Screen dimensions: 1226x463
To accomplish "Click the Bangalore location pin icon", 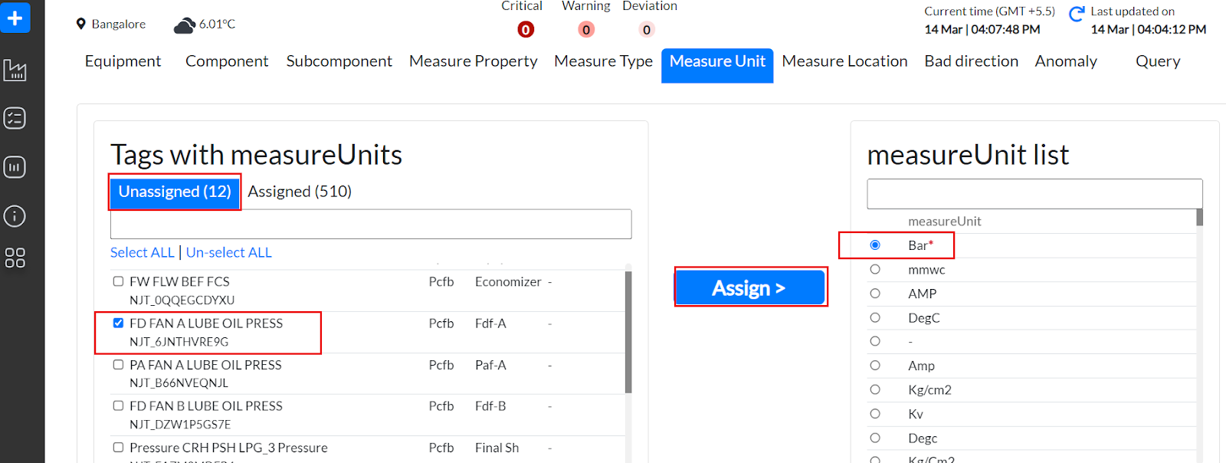I will click(x=81, y=24).
